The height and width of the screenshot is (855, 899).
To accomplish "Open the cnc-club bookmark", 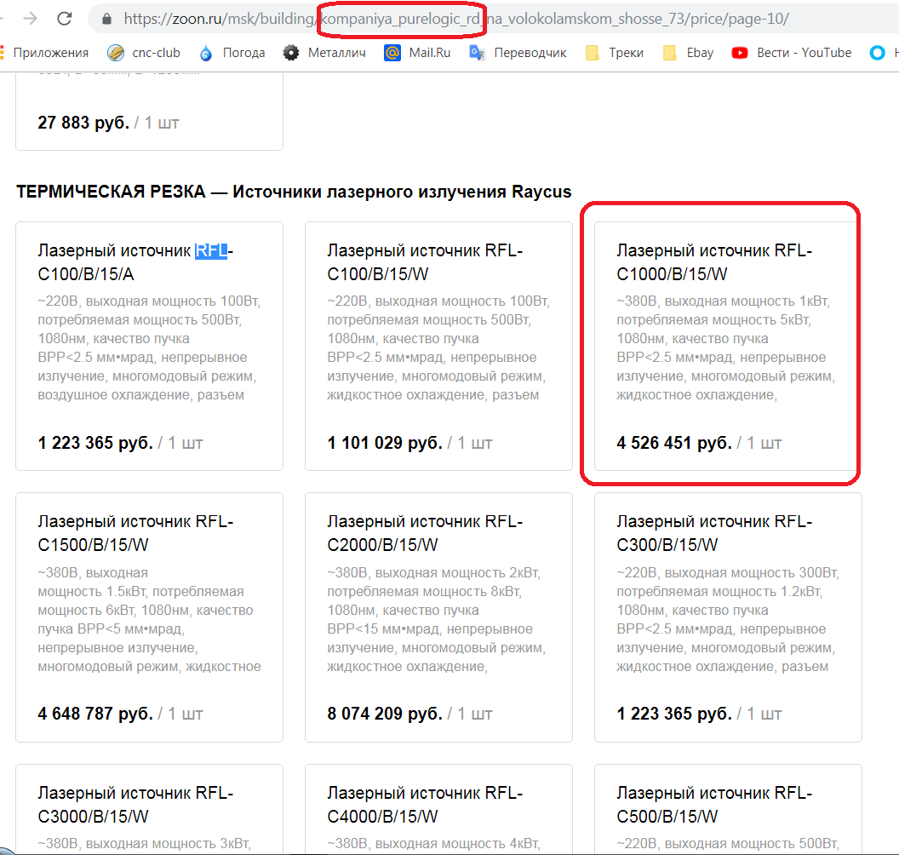I will click(144, 53).
